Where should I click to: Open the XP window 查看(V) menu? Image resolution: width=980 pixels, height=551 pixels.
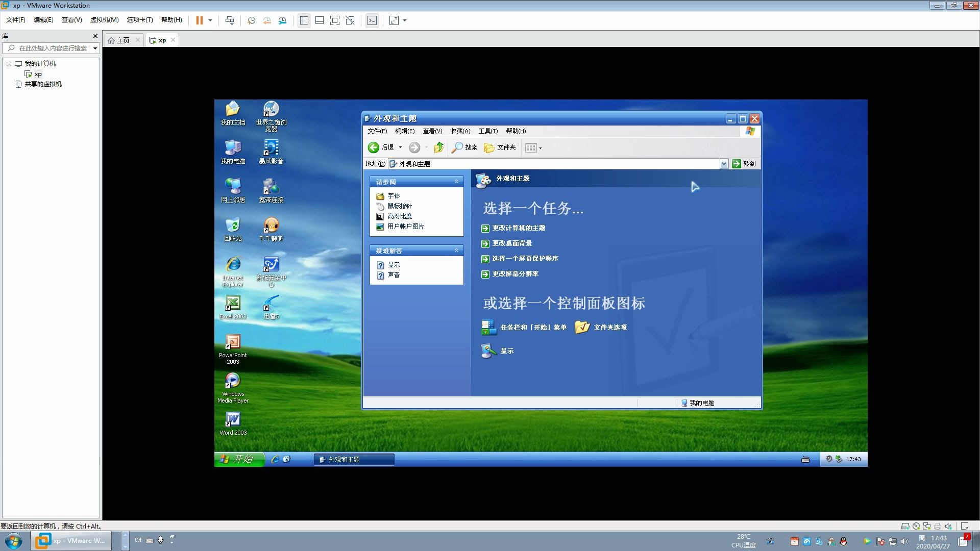(x=432, y=131)
